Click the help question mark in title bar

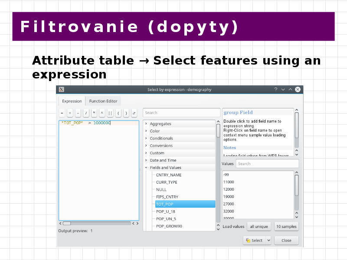tap(275, 89)
